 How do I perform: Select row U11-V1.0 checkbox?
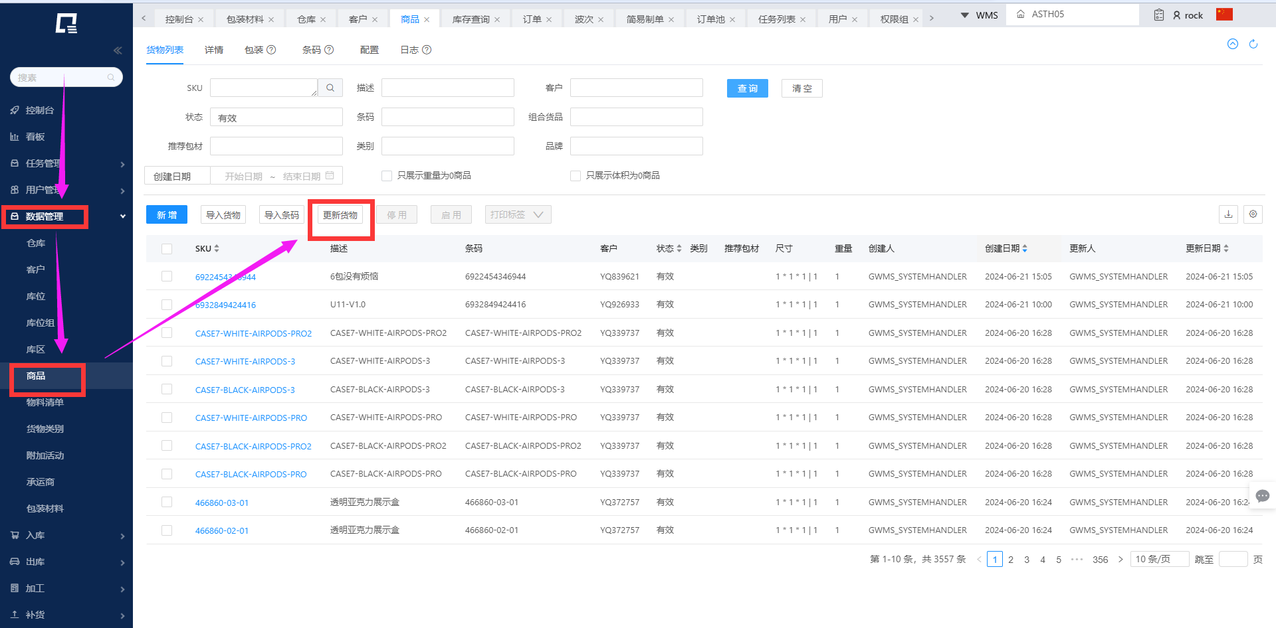click(167, 305)
